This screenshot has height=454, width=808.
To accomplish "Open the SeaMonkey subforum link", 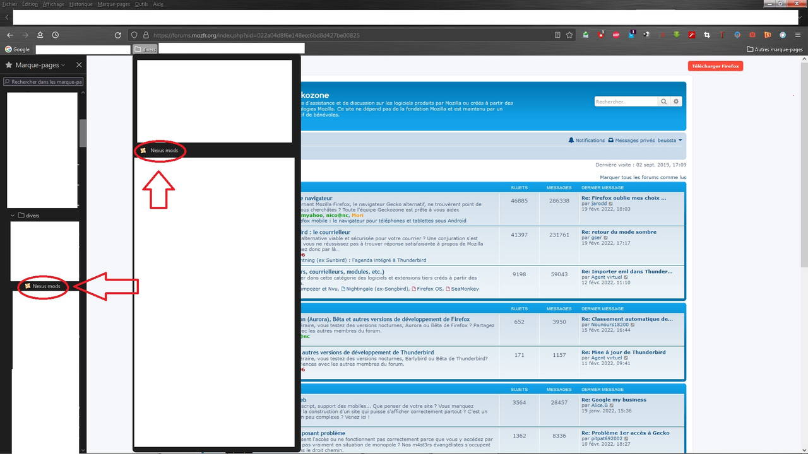I will click(462, 289).
